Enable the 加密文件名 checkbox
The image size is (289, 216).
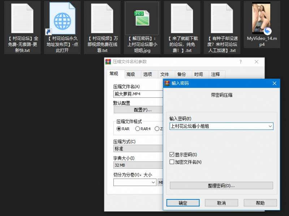(172, 161)
